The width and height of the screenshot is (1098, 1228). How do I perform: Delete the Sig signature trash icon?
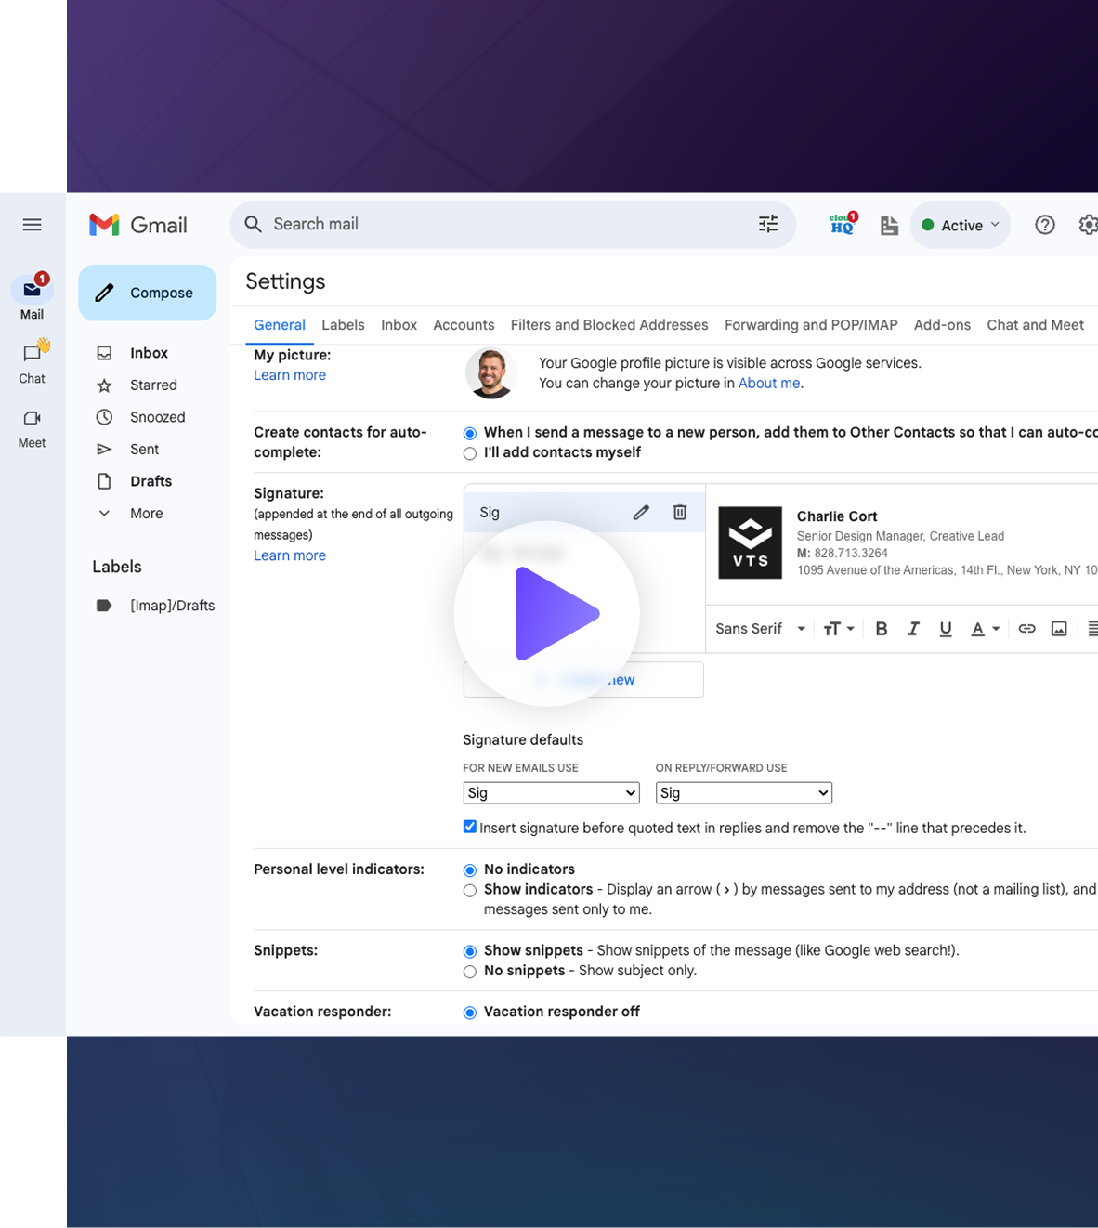coord(680,513)
